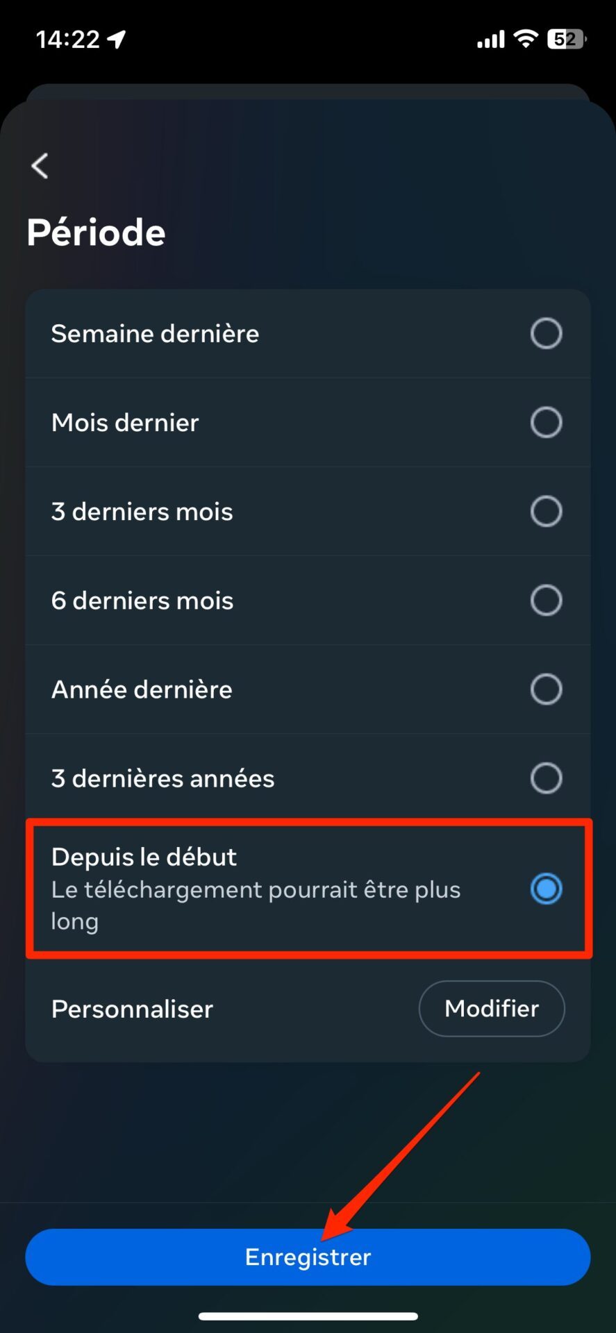
Task: Select the Année dernière radio button
Action: pyautogui.click(x=546, y=689)
